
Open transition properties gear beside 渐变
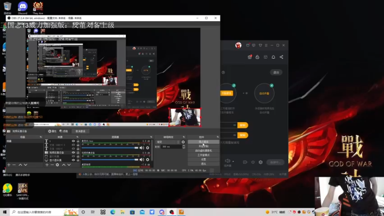click(x=183, y=142)
